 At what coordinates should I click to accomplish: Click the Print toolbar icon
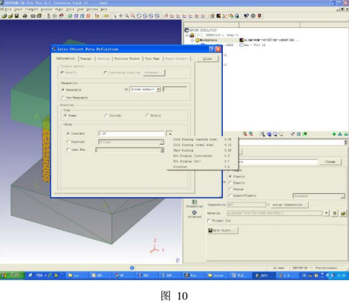[x=25, y=16]
